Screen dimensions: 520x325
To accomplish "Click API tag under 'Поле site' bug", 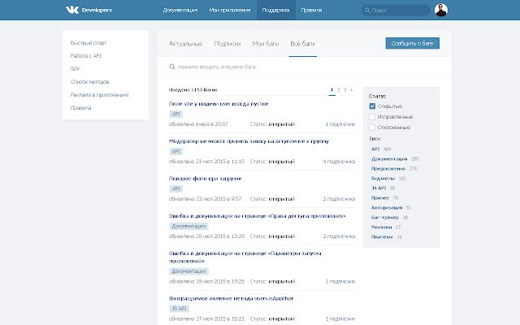I will (175, 114).
